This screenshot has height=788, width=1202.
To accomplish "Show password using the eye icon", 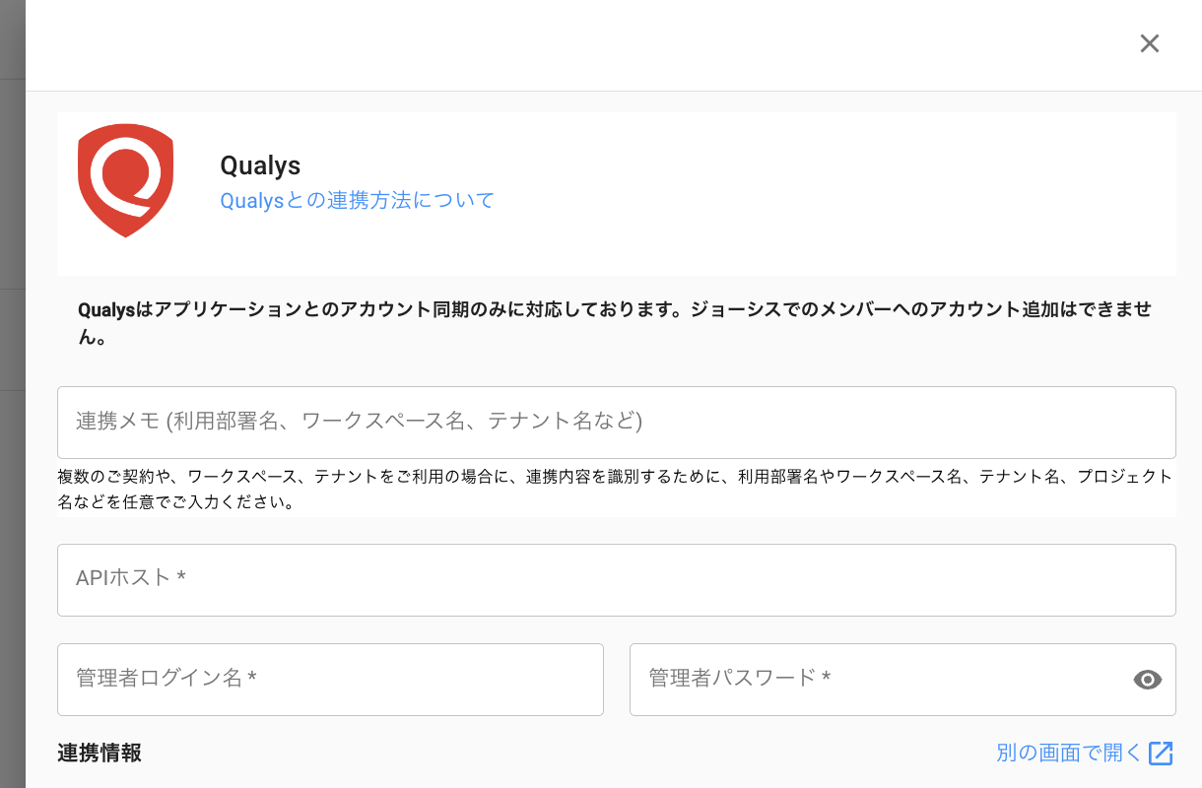I will [x=1148, y=680].
